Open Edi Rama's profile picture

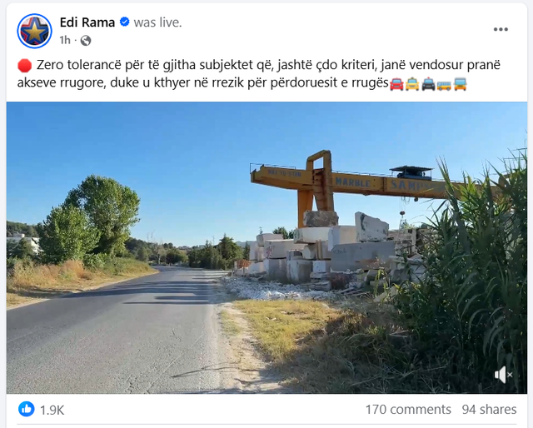pyautogui.click(x=34, y=31)
